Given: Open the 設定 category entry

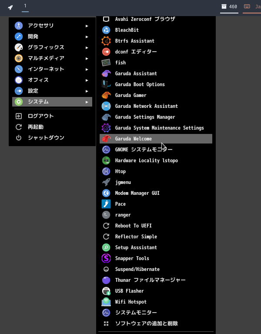Looking at the screenshot, I should pos(52,91).
